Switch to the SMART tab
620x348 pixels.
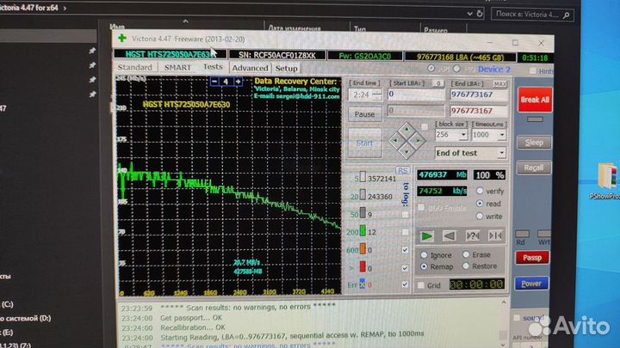click(x=177, y=67)
